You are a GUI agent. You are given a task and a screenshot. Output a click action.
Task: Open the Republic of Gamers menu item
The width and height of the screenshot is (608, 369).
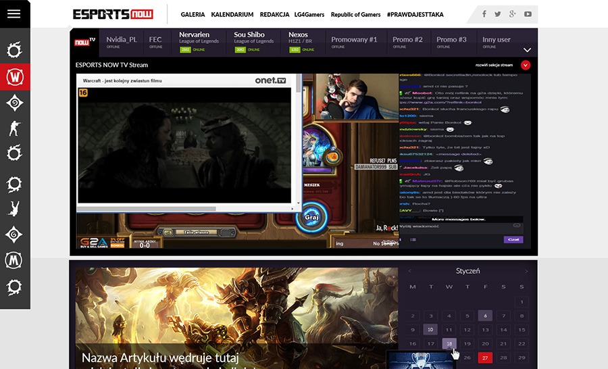[x=355, y=14]
